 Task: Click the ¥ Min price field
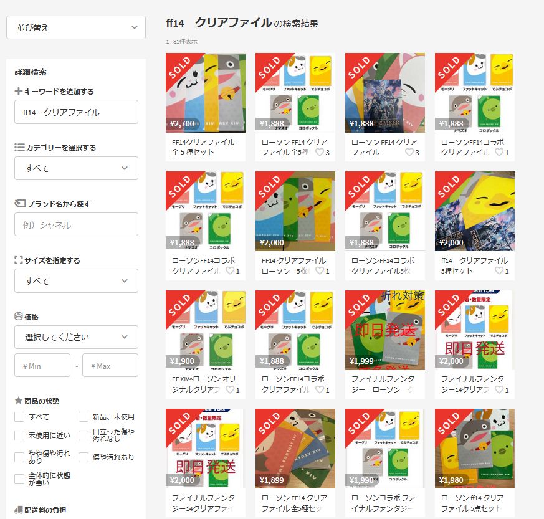(x=42, y=365)
